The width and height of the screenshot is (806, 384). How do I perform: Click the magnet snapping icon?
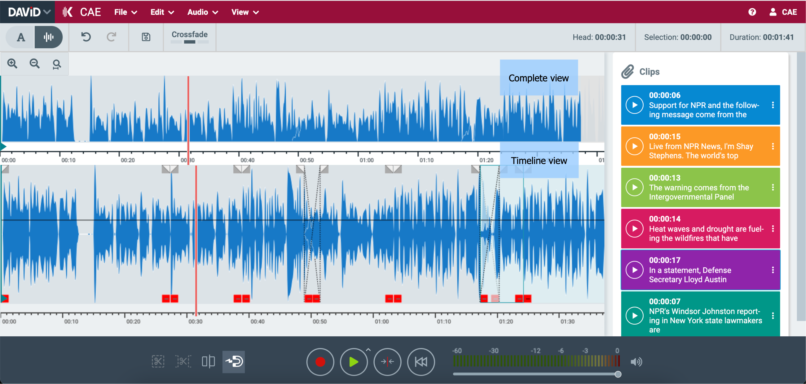coord(234,362)
